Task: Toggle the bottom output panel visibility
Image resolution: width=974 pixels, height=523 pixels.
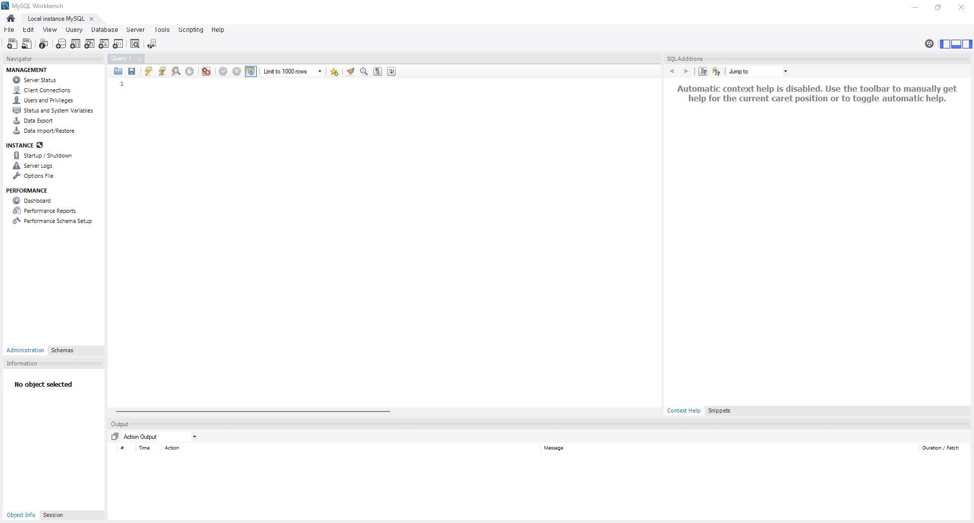Action: click(956, 44)
